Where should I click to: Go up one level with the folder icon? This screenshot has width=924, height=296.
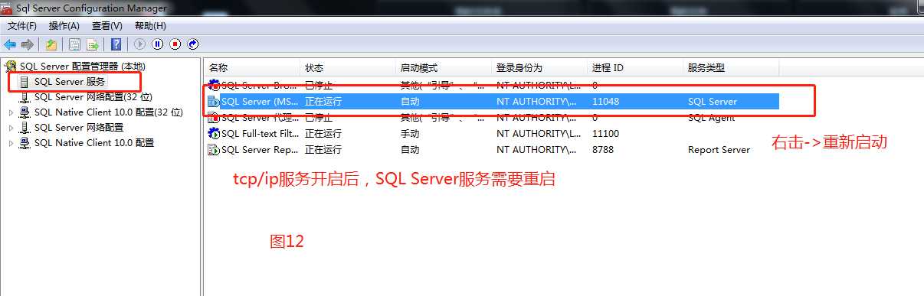coord(51,44)
